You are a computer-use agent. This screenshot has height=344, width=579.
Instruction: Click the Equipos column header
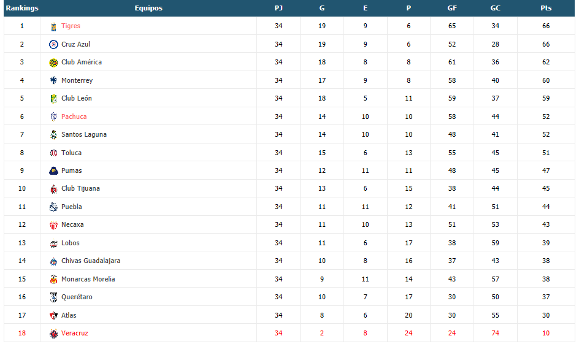tap(148, 8)
